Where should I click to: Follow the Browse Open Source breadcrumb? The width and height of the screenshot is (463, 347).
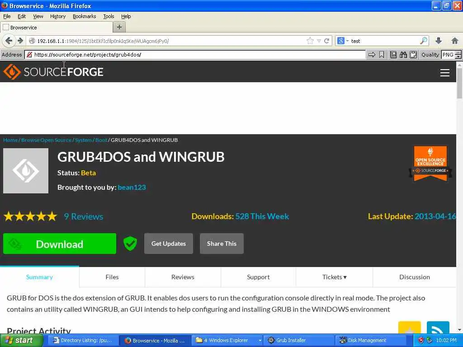point(47,140)
